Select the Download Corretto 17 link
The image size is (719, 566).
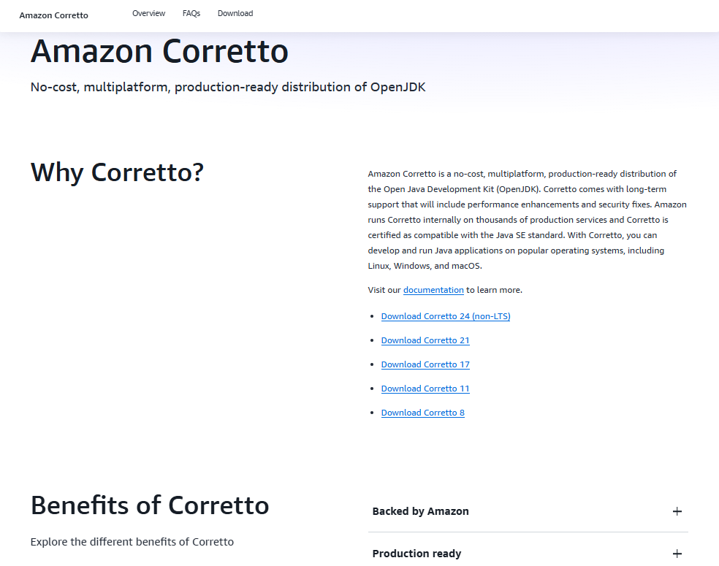coord(425,364)
